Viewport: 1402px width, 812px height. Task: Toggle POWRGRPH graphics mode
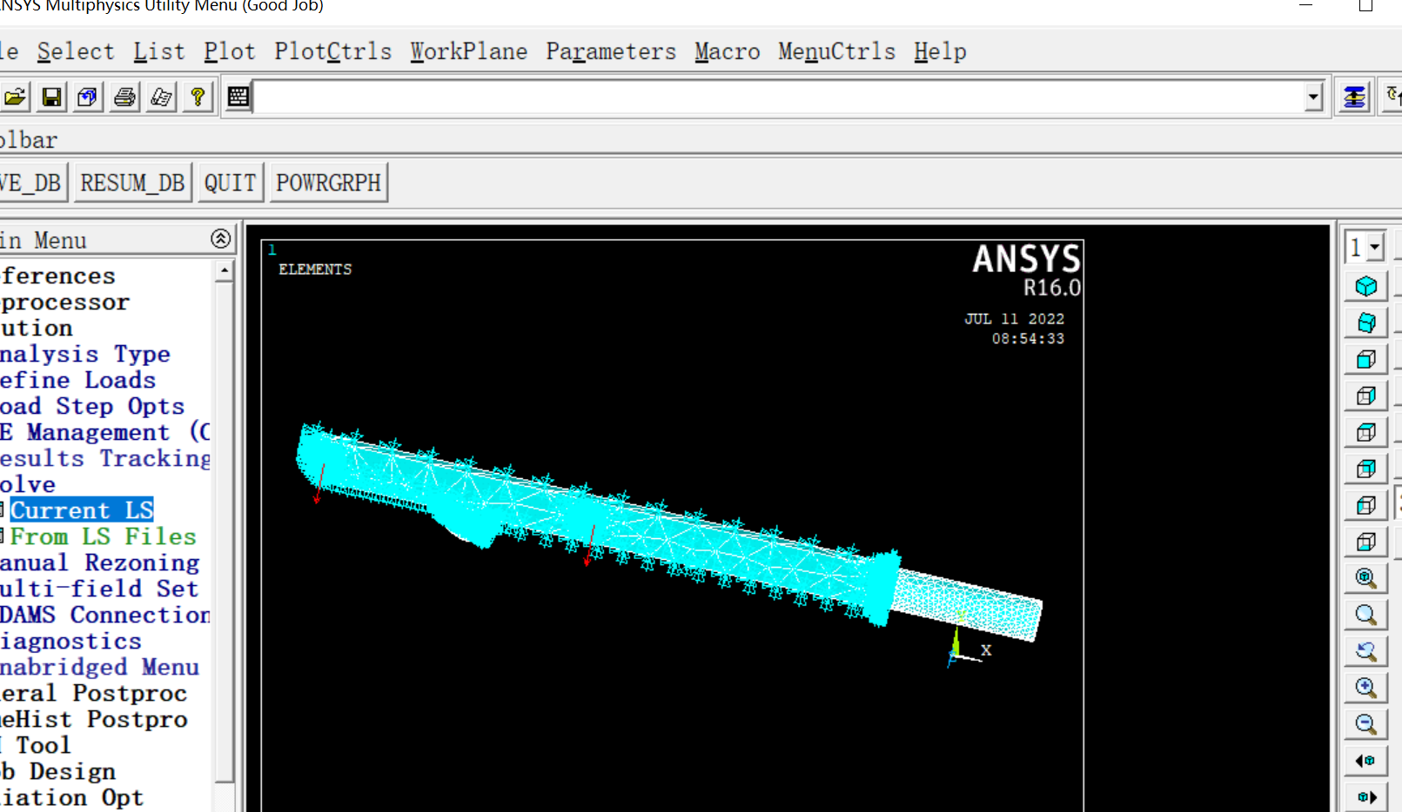pyautogui.click(x=328, y=182)
